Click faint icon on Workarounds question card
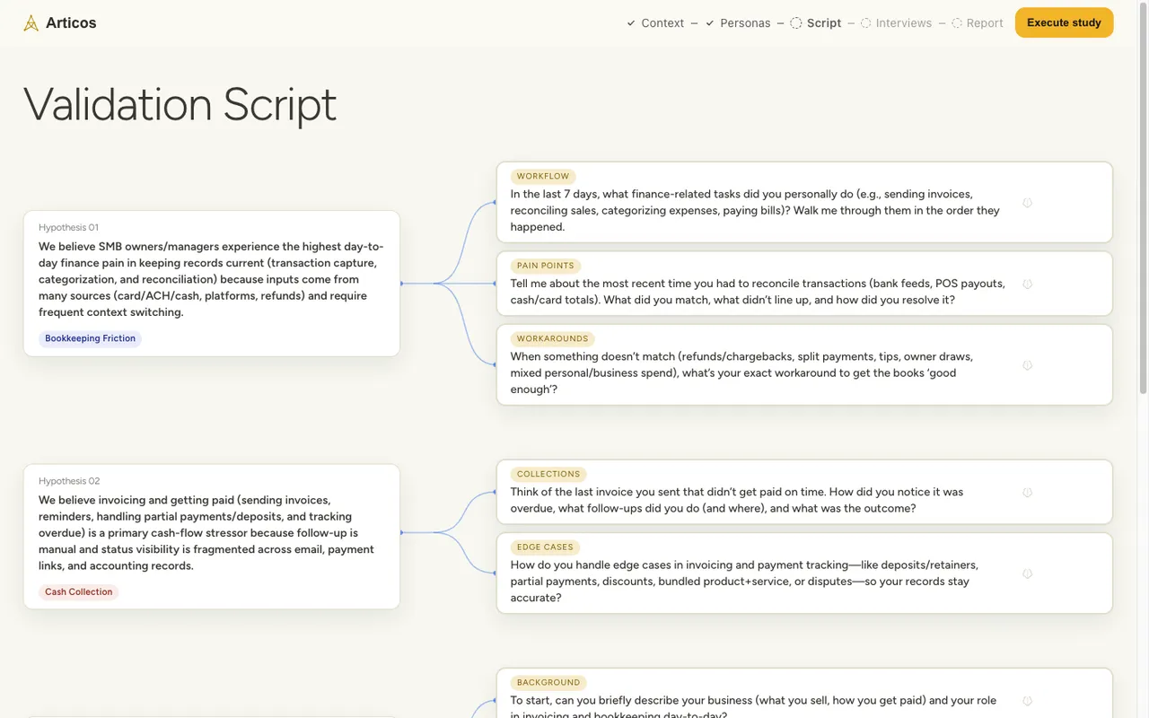Image resolution: width=1149 pixels, height=718 pixels. (x=1028, y=365)
